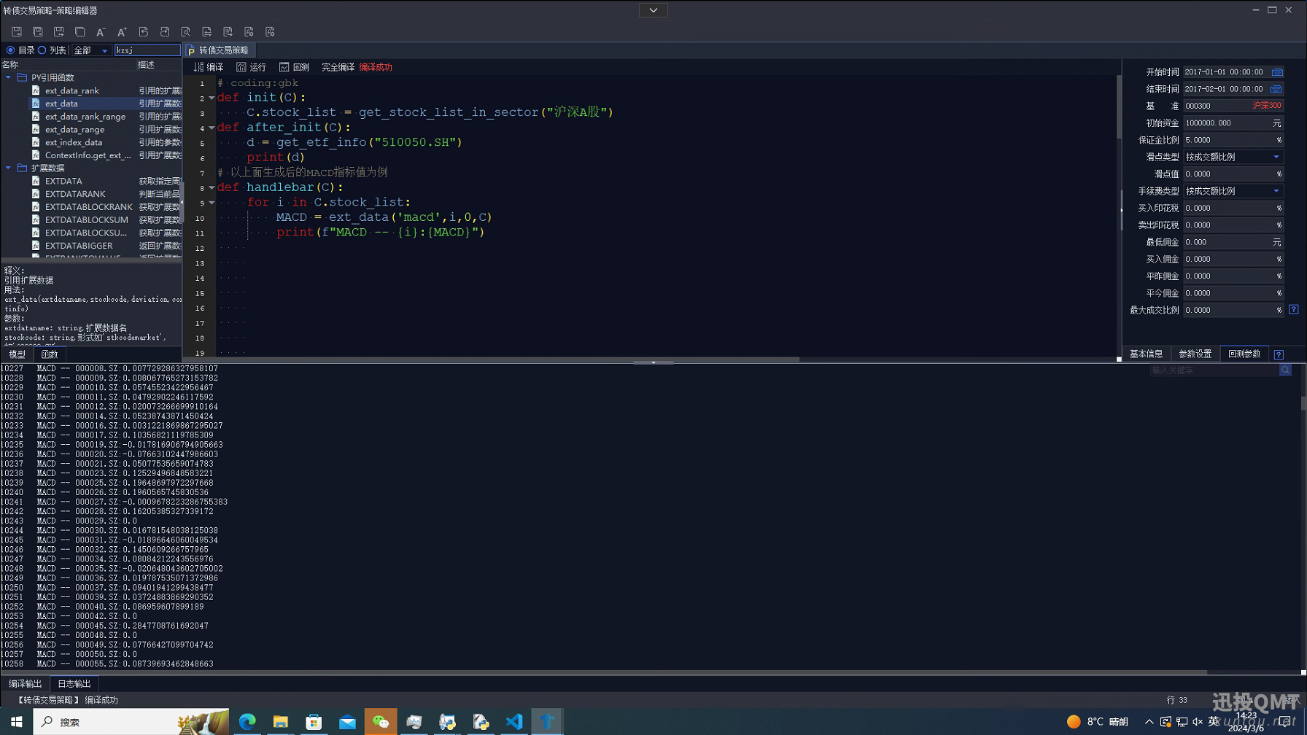Select EXTDATABIGGER item in tree
This screenshot has width=1307, height=735.
click(x=78, y=246)
